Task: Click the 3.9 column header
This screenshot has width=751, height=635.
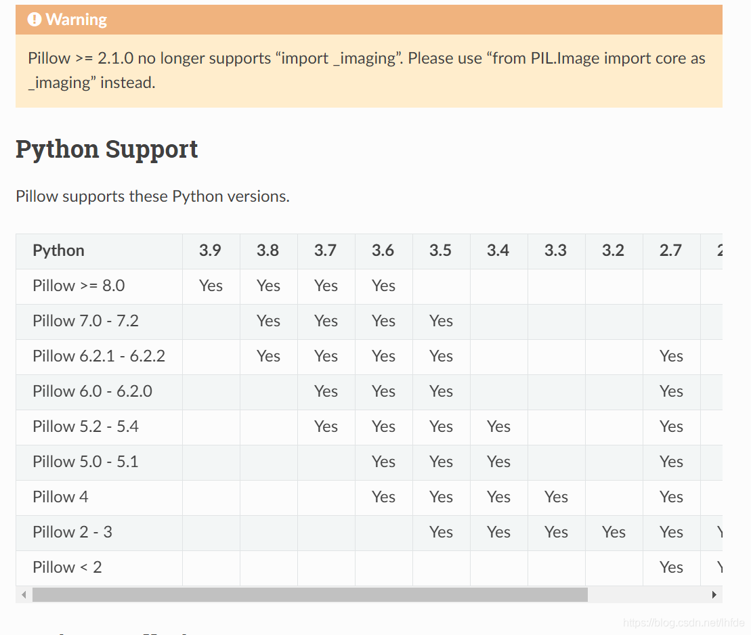Action: (211, 250)
